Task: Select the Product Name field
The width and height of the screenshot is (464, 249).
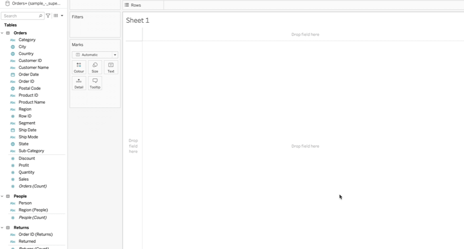Action: coord(32,102)
